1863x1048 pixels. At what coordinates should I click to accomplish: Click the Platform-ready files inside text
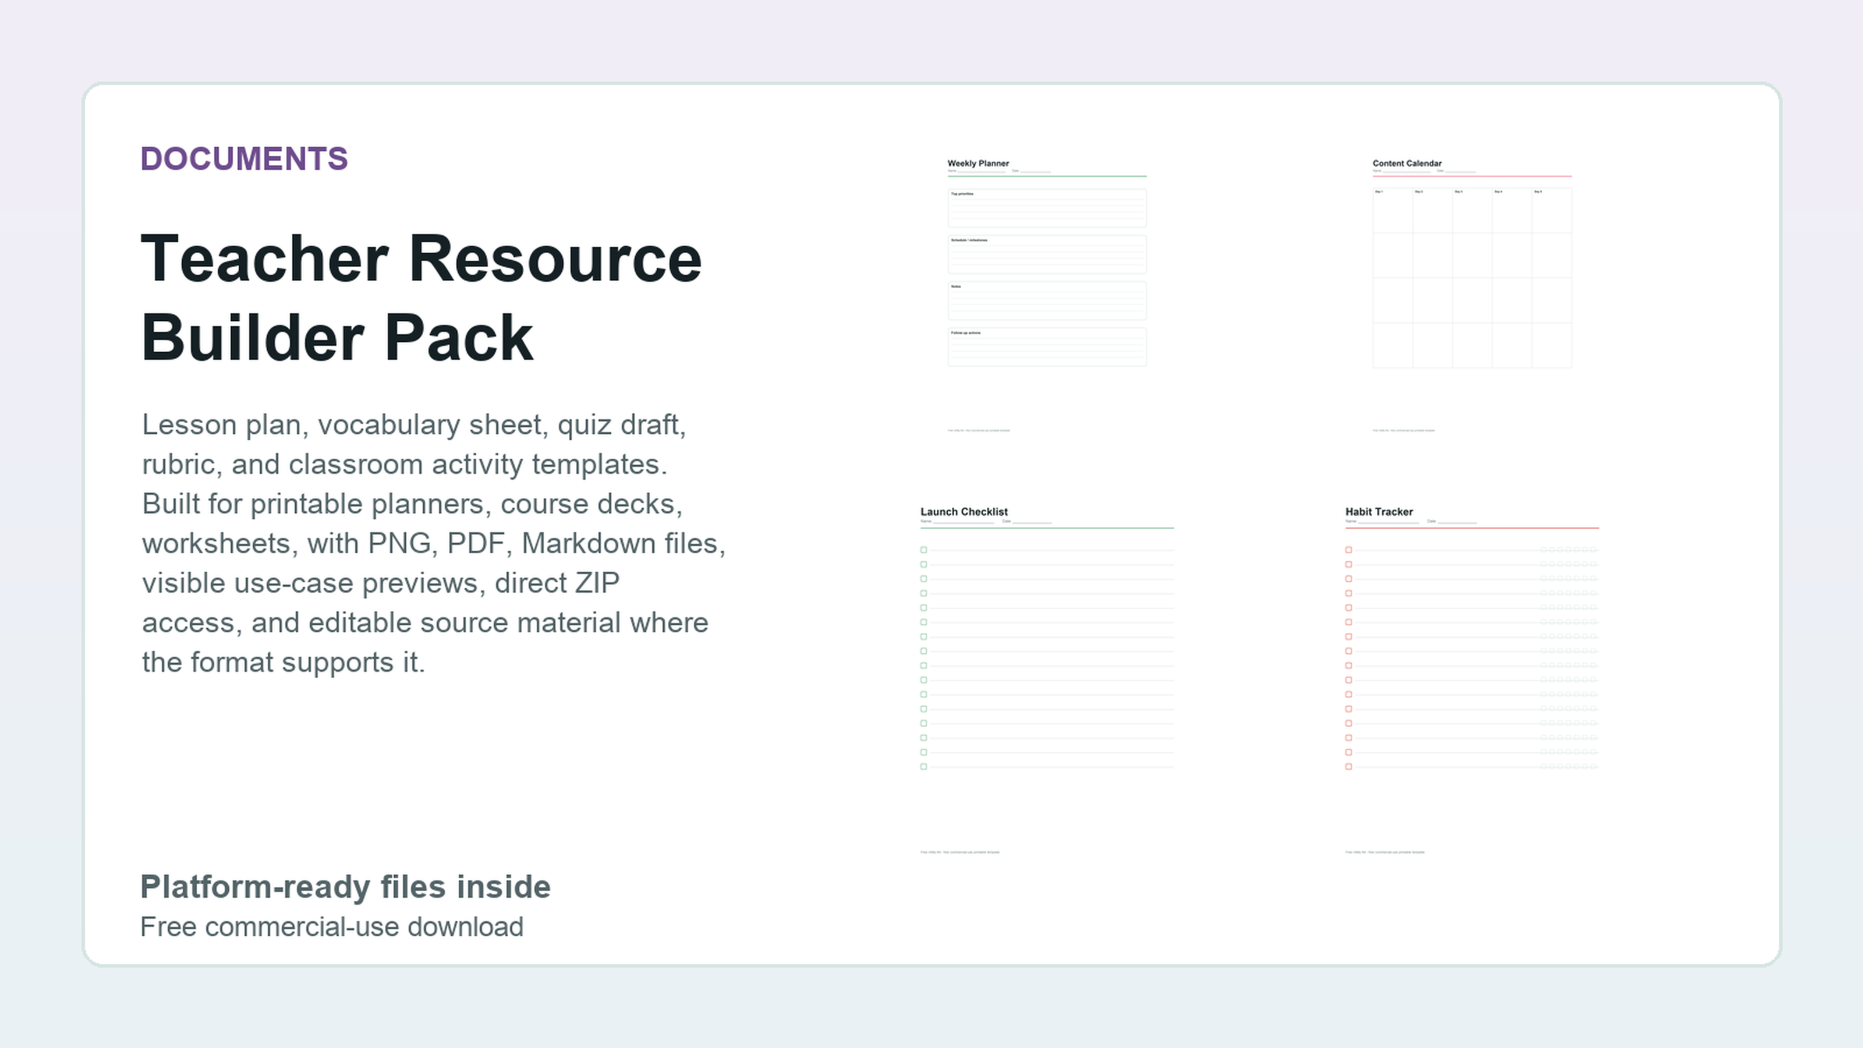(x=345, y=887)
